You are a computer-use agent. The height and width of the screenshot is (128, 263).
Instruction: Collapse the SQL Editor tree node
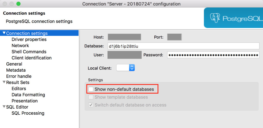[x=4, y=107]
